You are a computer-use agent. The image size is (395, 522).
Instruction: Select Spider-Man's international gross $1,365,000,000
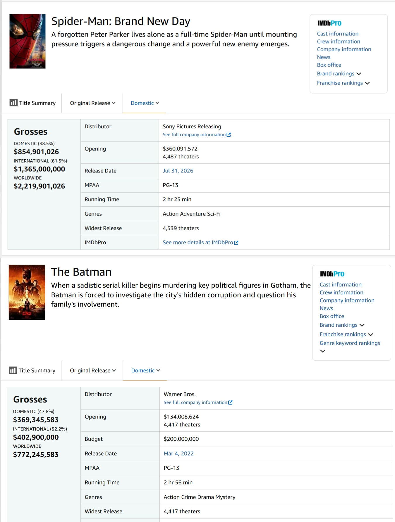pyautogui.click(x=39, y=169)
